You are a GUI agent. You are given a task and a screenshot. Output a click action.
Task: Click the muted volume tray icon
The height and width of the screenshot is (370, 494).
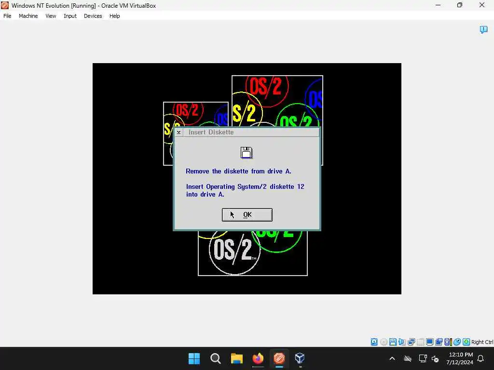tap(436, 358)
